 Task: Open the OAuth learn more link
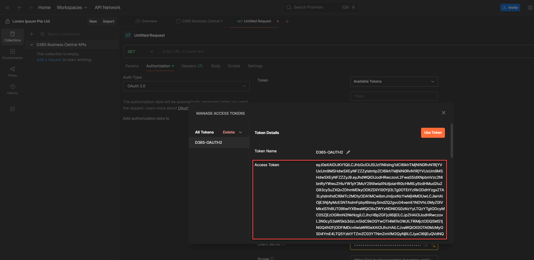pos(183,108)
